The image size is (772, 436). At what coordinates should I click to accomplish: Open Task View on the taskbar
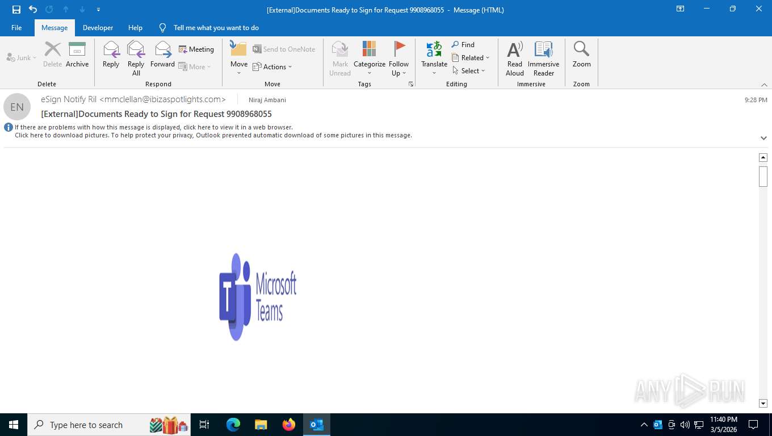[204, 425]
